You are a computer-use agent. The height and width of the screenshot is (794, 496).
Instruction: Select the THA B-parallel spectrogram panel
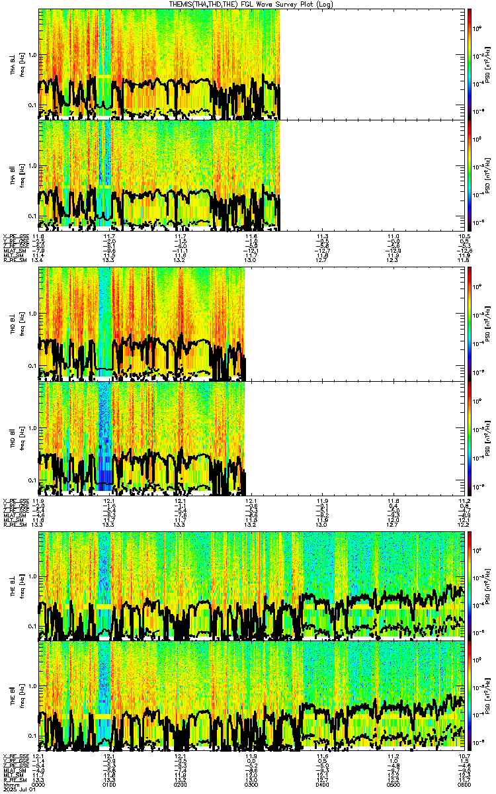tap(250, 174)
